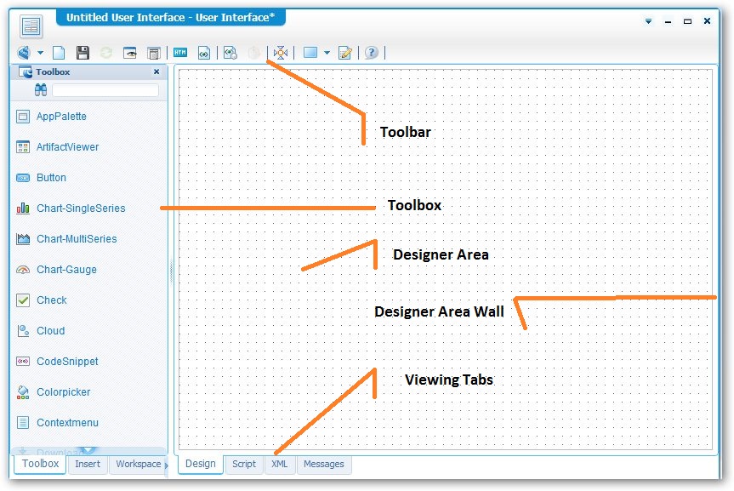
Task: Open the XML viewing tab
Action: click(279, 464)
